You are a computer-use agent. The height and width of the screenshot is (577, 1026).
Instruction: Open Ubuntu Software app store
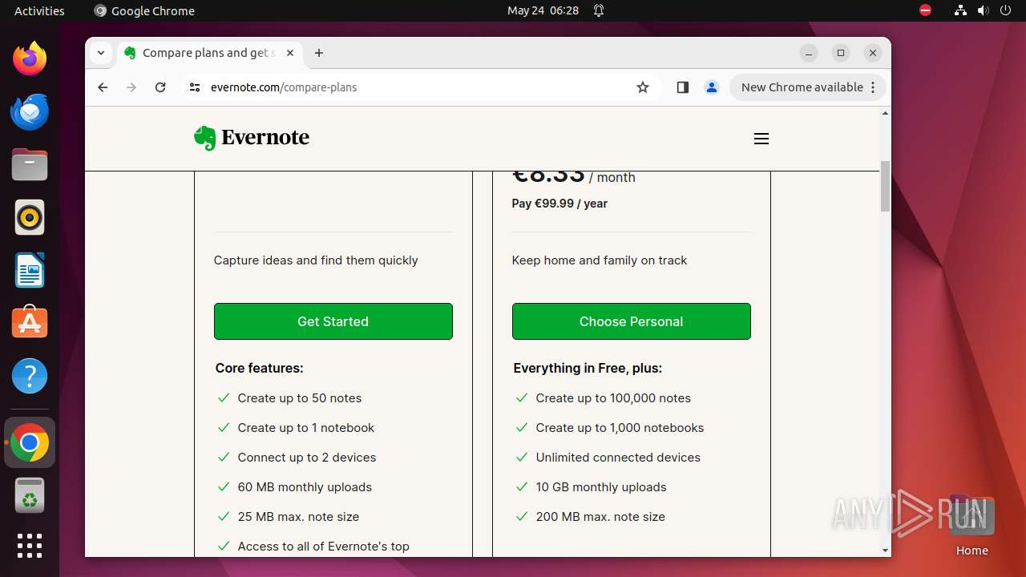point(30,323)
